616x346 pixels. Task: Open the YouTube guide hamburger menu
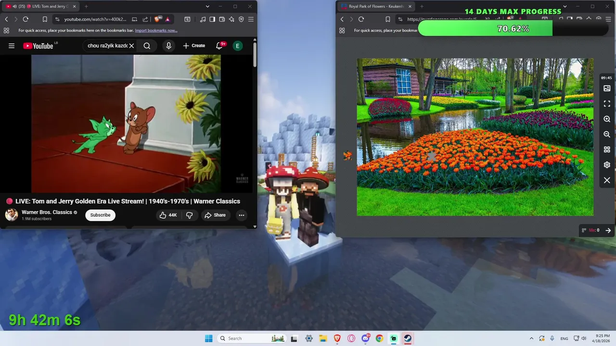tap(12, 46)
